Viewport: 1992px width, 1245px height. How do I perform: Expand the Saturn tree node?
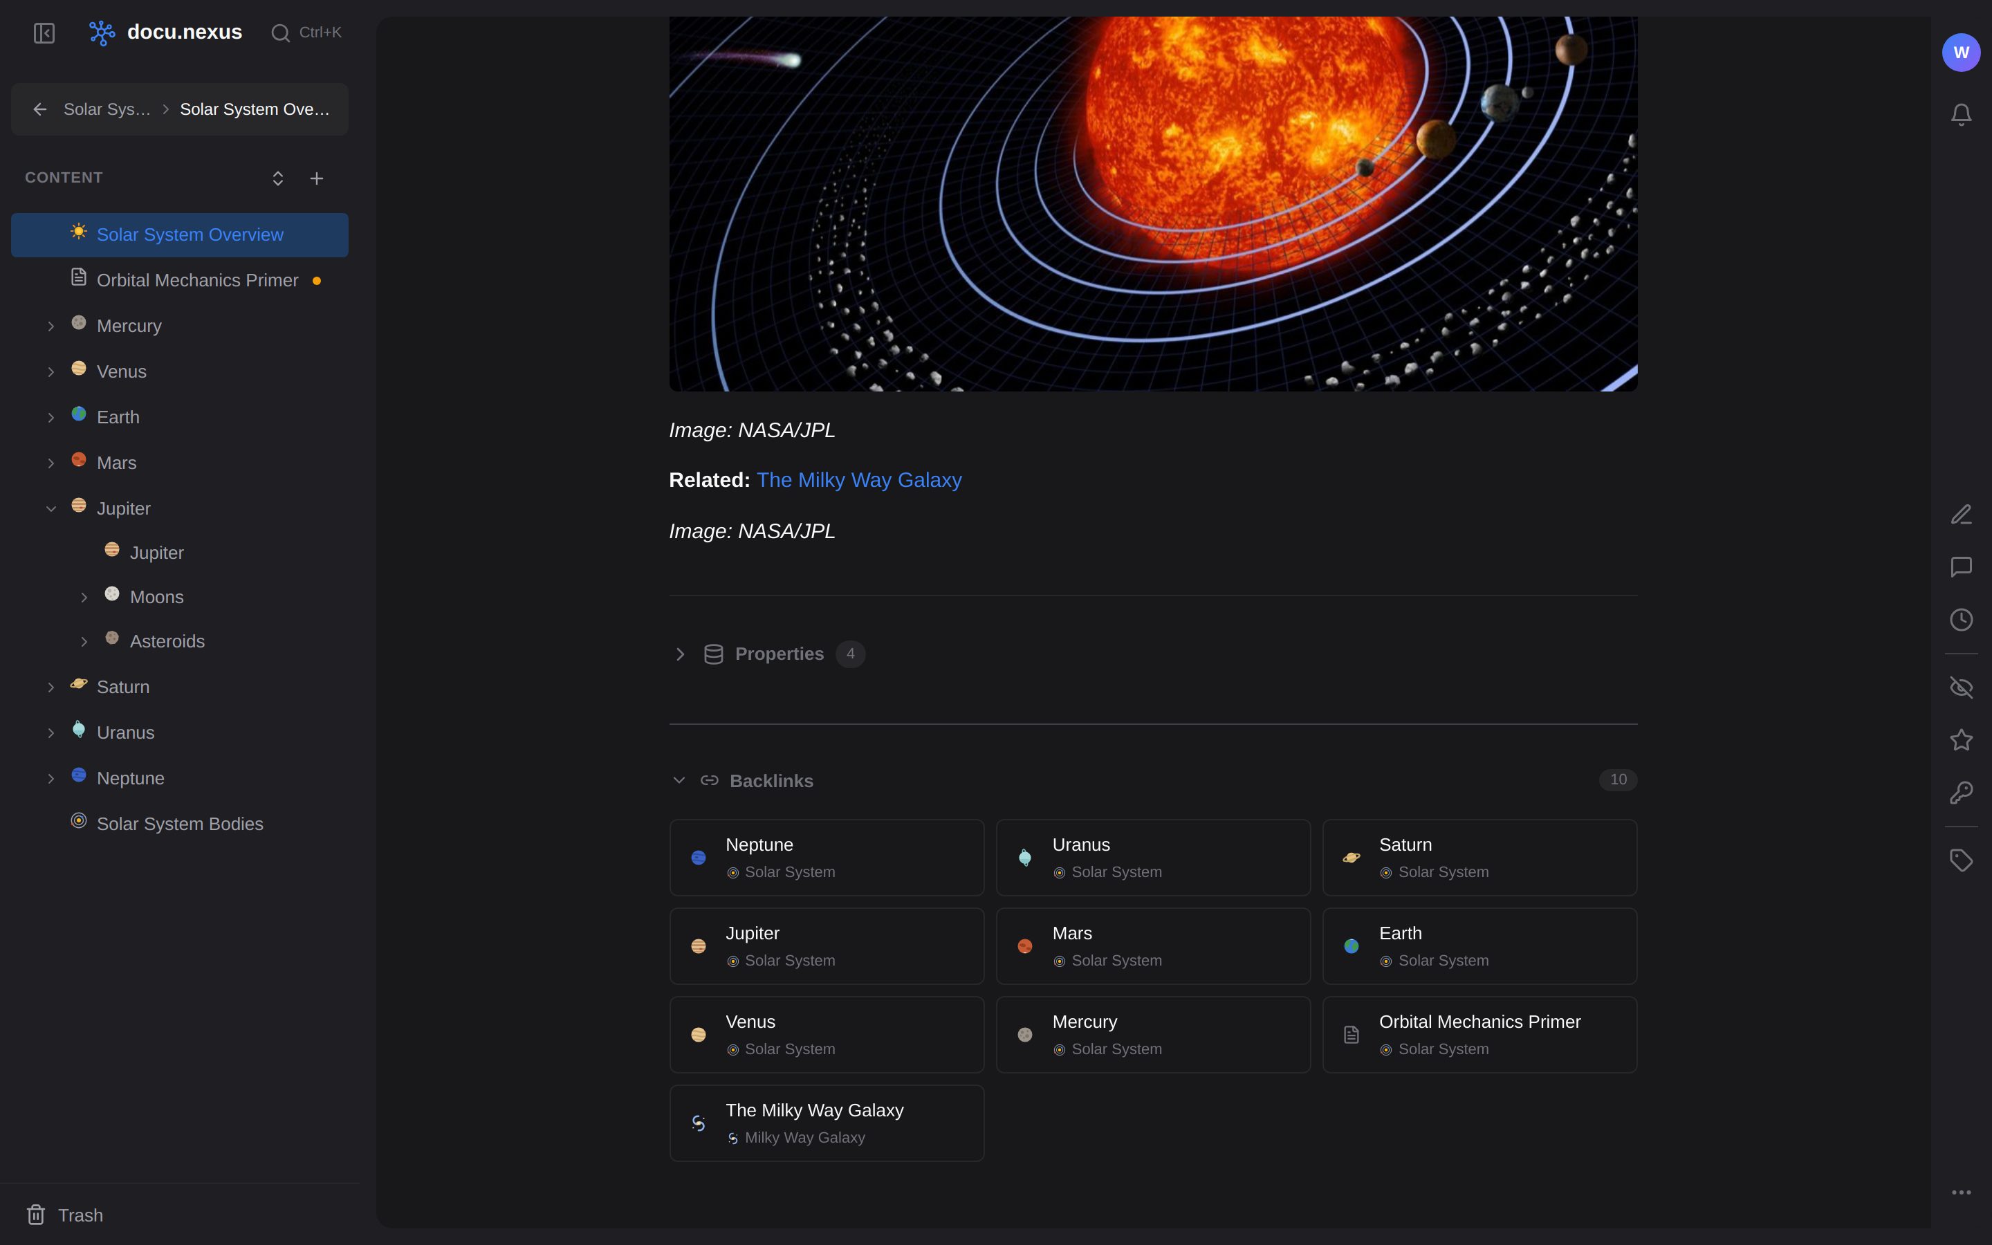(51, 688)
